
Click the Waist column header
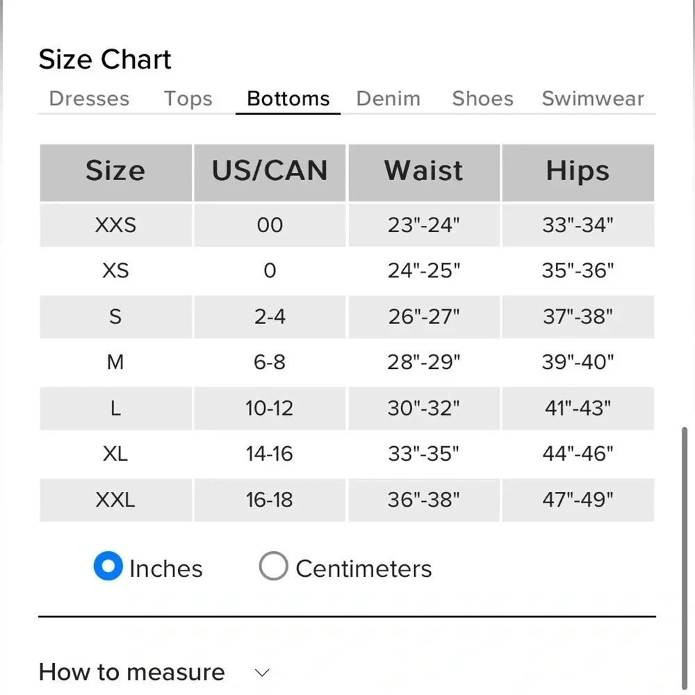tap(424, 172)
